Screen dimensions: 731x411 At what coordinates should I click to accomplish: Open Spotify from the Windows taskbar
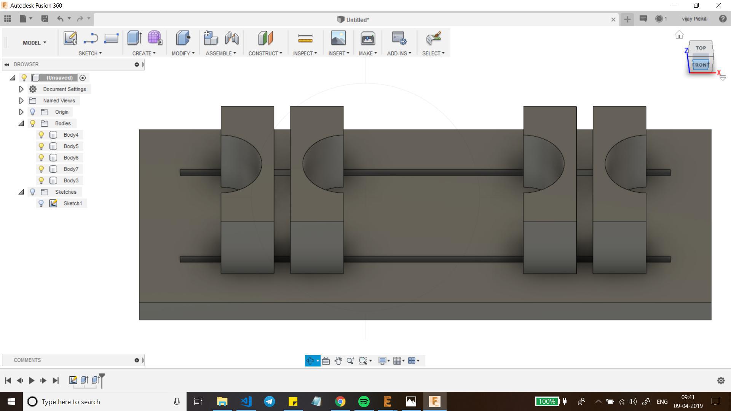[364, 401]
